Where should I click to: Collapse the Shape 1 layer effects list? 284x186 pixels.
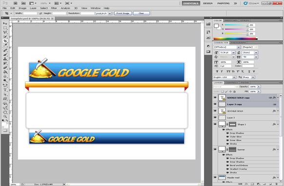(278, 124)
